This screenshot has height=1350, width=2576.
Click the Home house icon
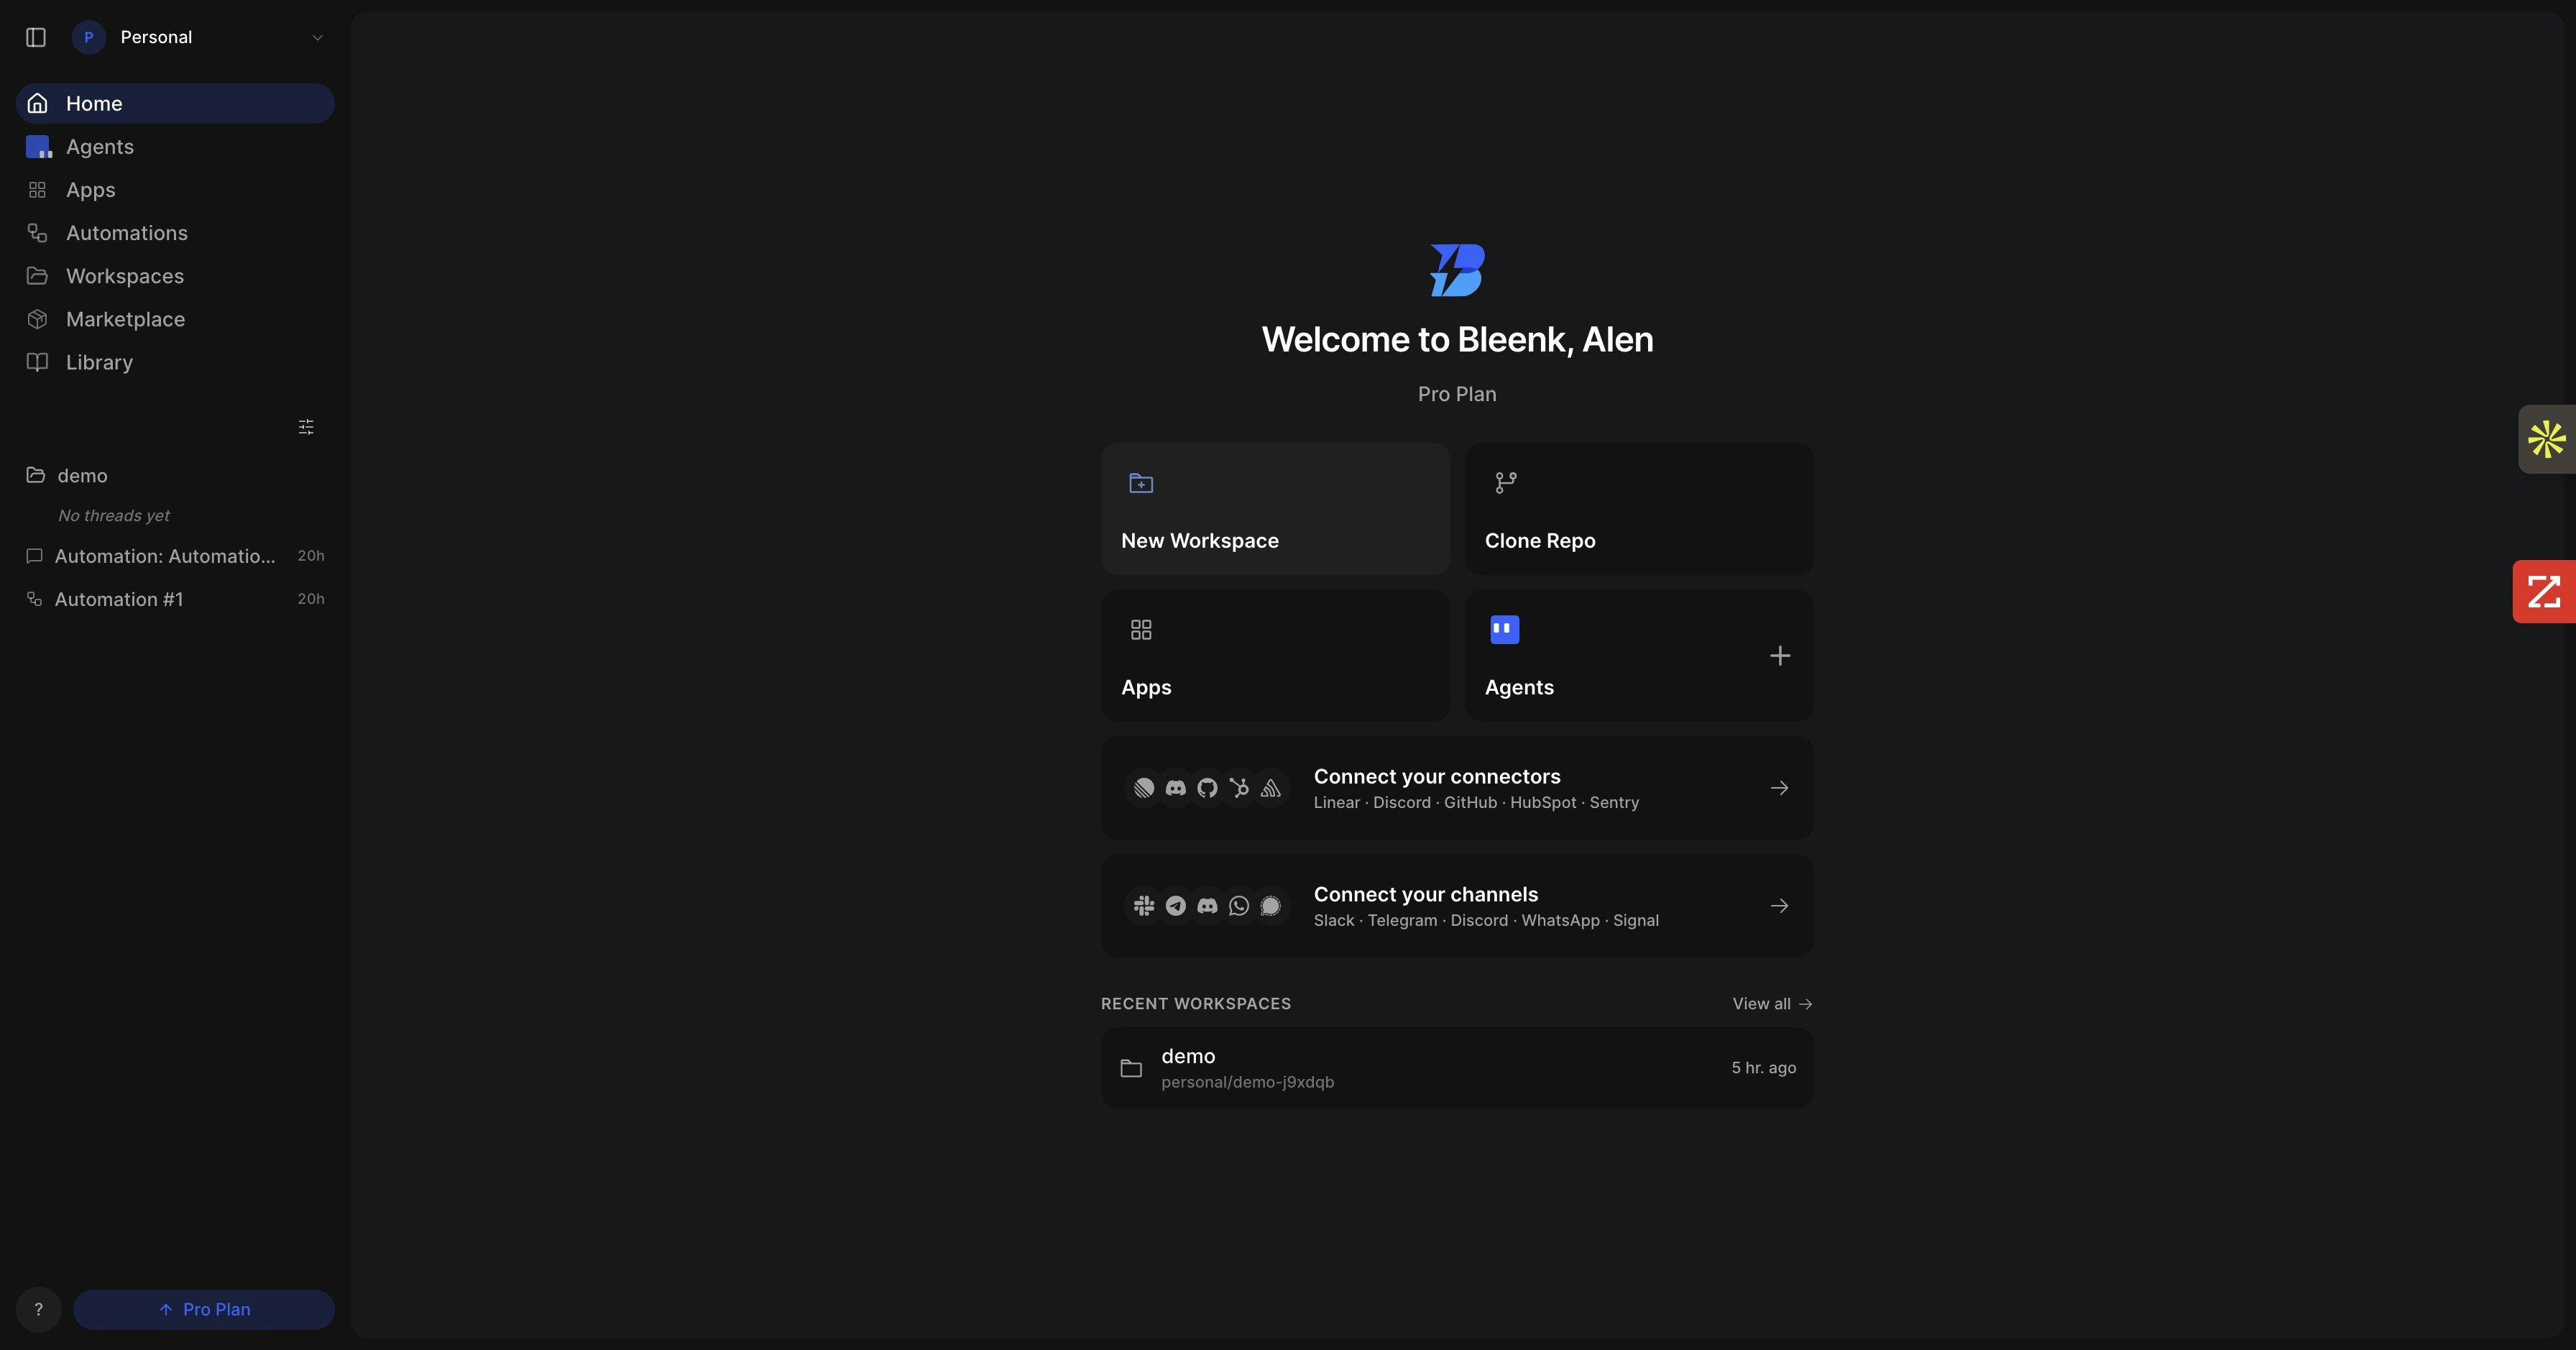37,103
